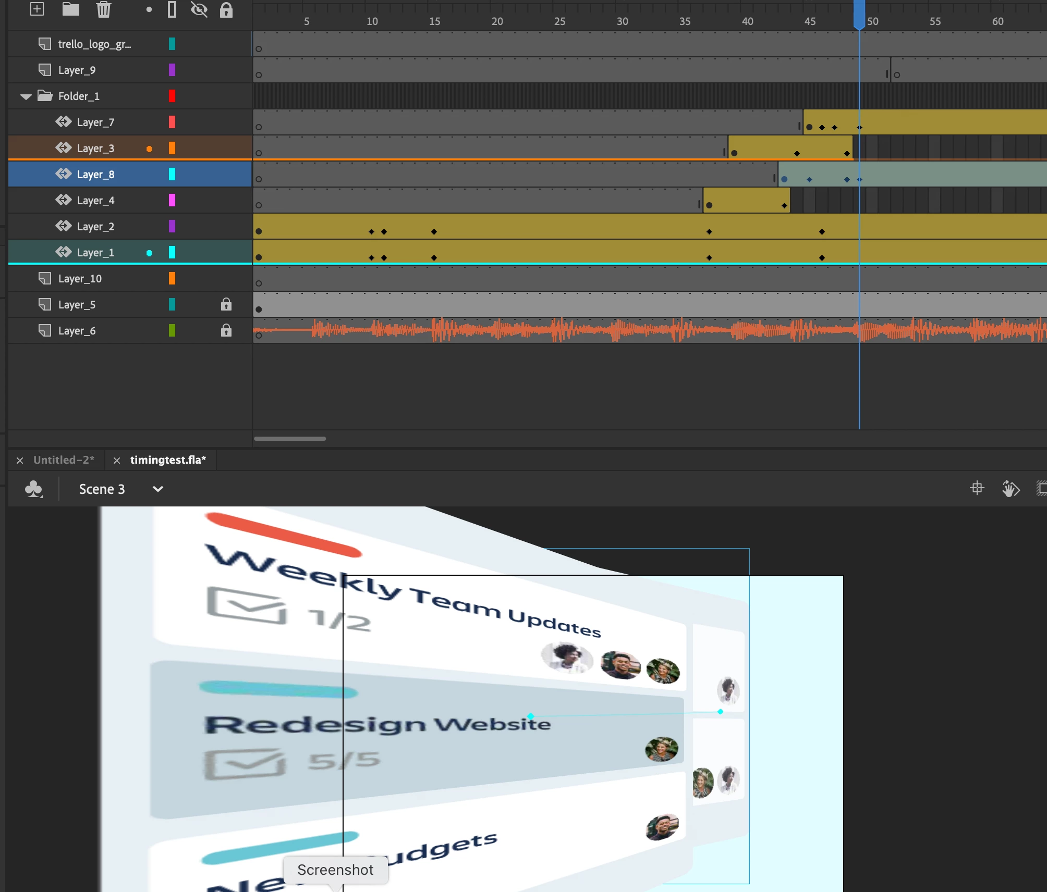Click the Screenshot tooltip button
This screenshot has height=892, width=1047.
[335, 870]
